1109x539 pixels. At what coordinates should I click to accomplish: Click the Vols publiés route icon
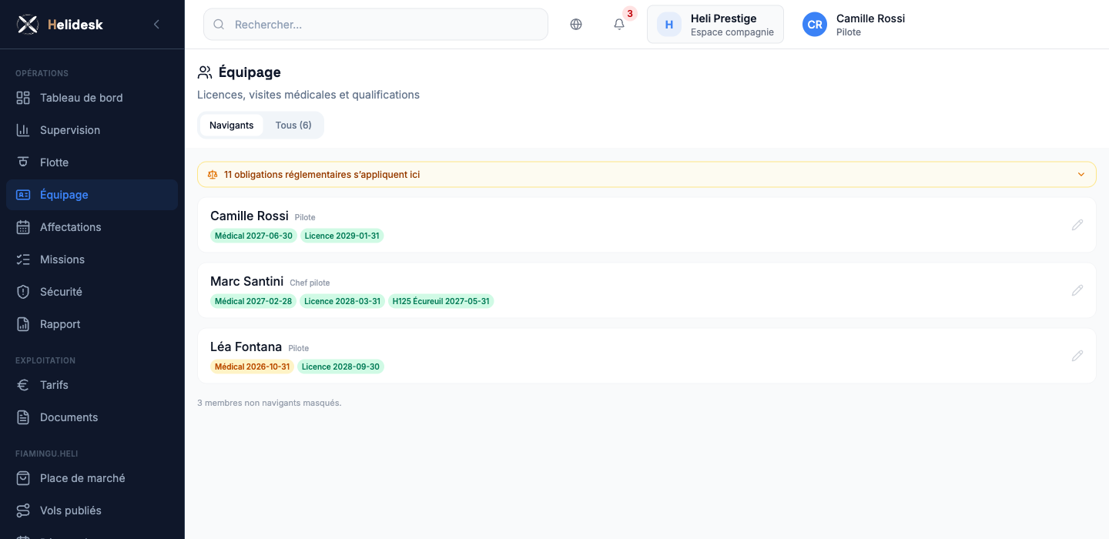23,511
